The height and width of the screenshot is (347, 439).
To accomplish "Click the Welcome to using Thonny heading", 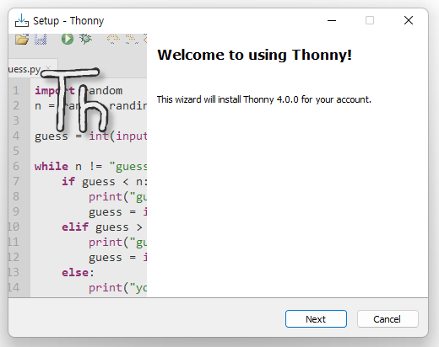I will pyautogui.click(x=254, y=55).
